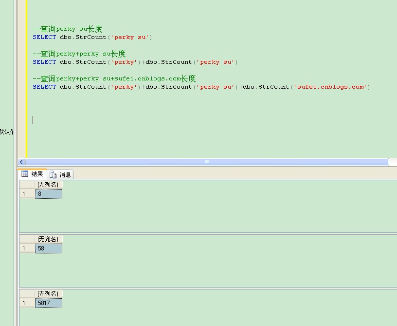Click the 'perky' string in the second query
397x326 pixels.
[x=124, y=62]
